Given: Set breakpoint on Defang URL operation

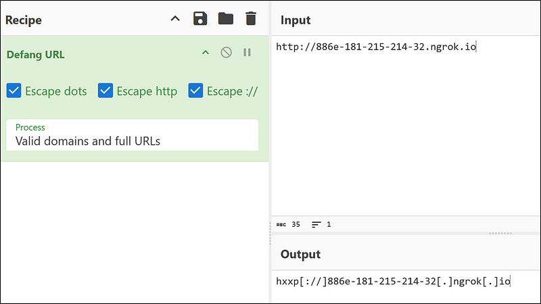Looking at the screenshot, I should coord(247,53).
